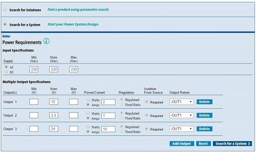Focus Output 3 Nom voltage field showing 24

54,129
